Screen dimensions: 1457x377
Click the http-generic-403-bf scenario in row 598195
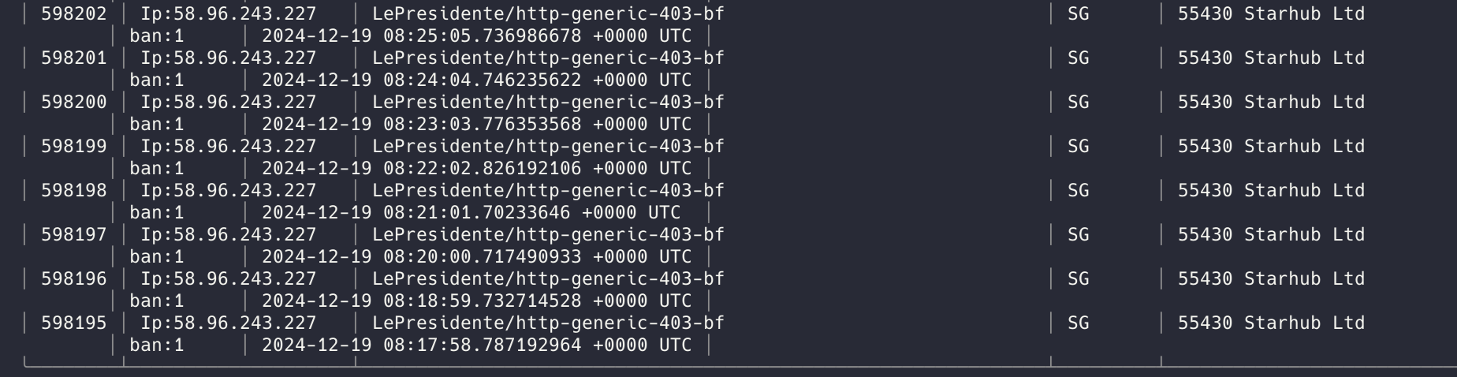click(620, 323)
